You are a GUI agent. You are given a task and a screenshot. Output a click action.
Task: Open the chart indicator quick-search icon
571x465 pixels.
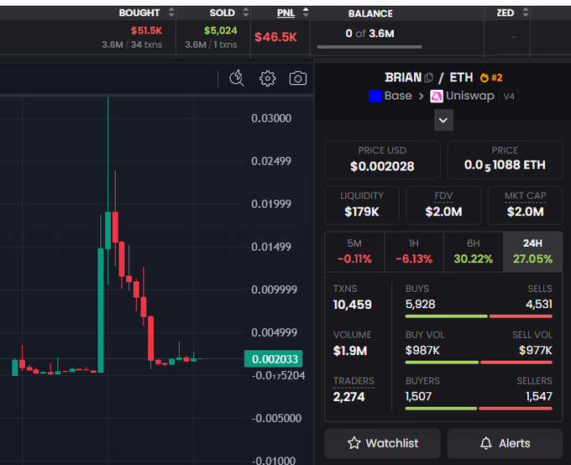pyautogui.click(x=237, y=78)
